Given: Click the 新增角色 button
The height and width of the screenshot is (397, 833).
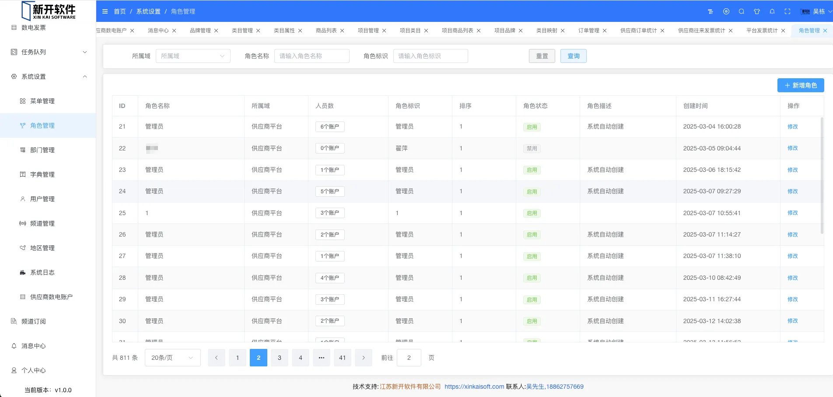Looking at the screenshot, I should click(x=800, y=85).
